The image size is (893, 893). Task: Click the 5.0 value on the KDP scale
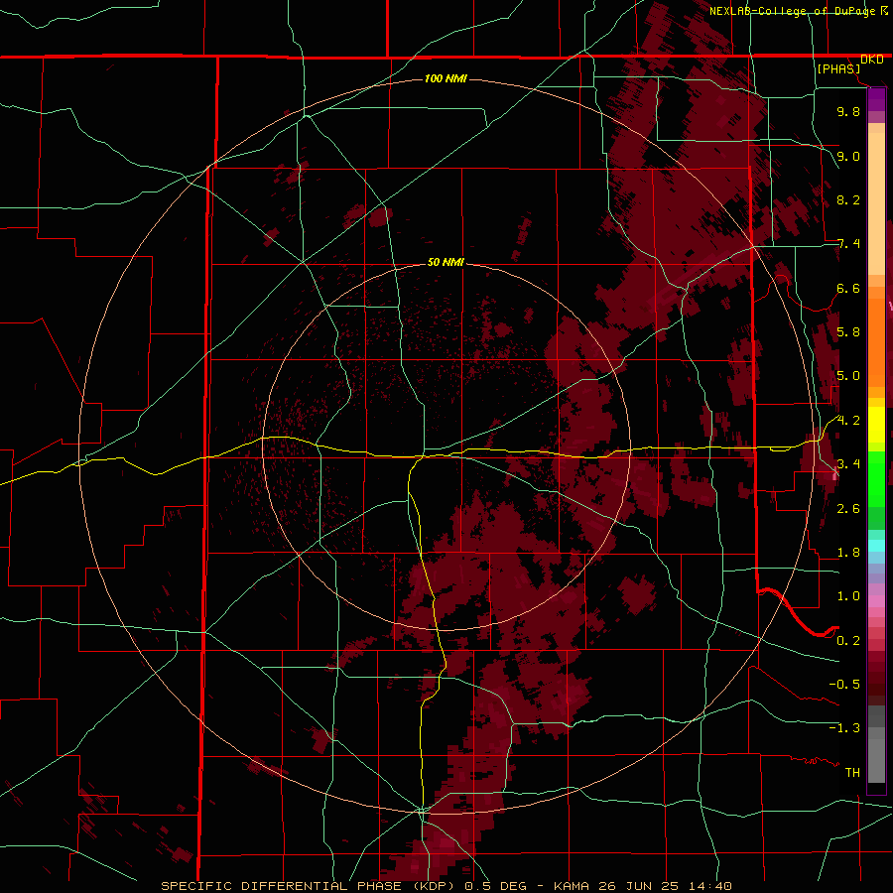(x=848, y=376)
